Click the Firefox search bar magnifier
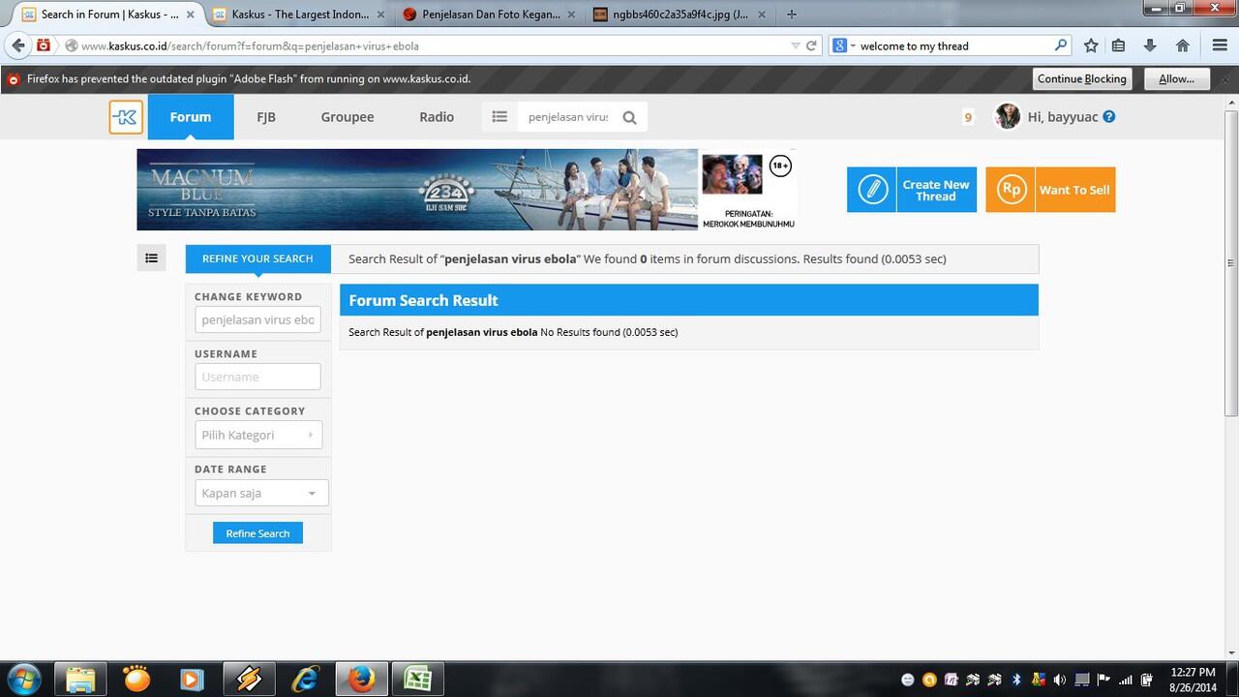Screen dimensions: 1239x697 click(1061, 45)
